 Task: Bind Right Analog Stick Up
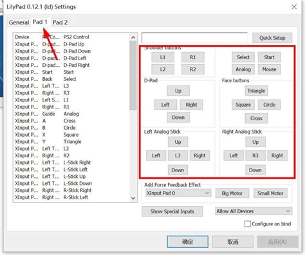255,142
